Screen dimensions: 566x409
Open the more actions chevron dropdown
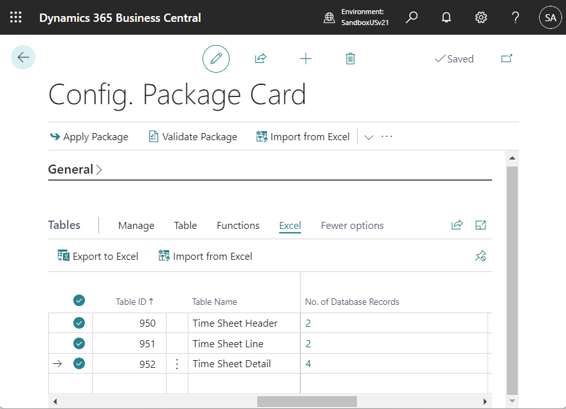[369, 137]
